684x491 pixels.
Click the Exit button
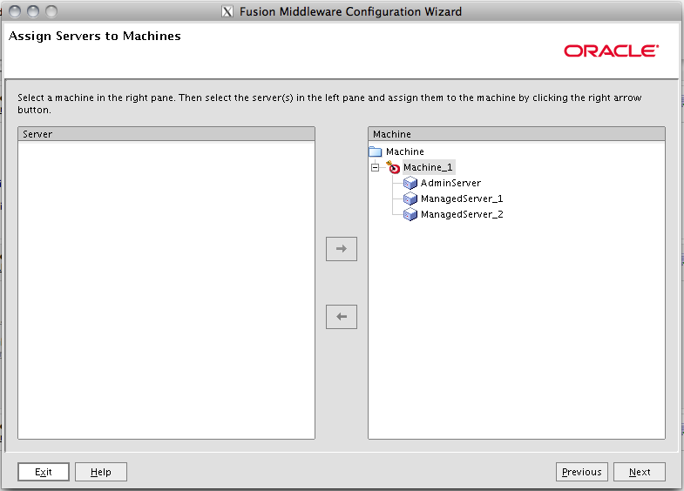tap(44, 472)
